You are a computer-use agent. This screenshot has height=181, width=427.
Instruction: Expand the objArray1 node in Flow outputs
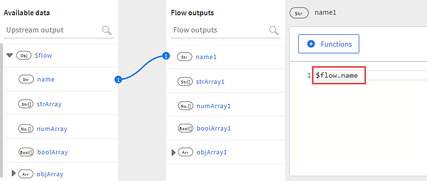174,152
